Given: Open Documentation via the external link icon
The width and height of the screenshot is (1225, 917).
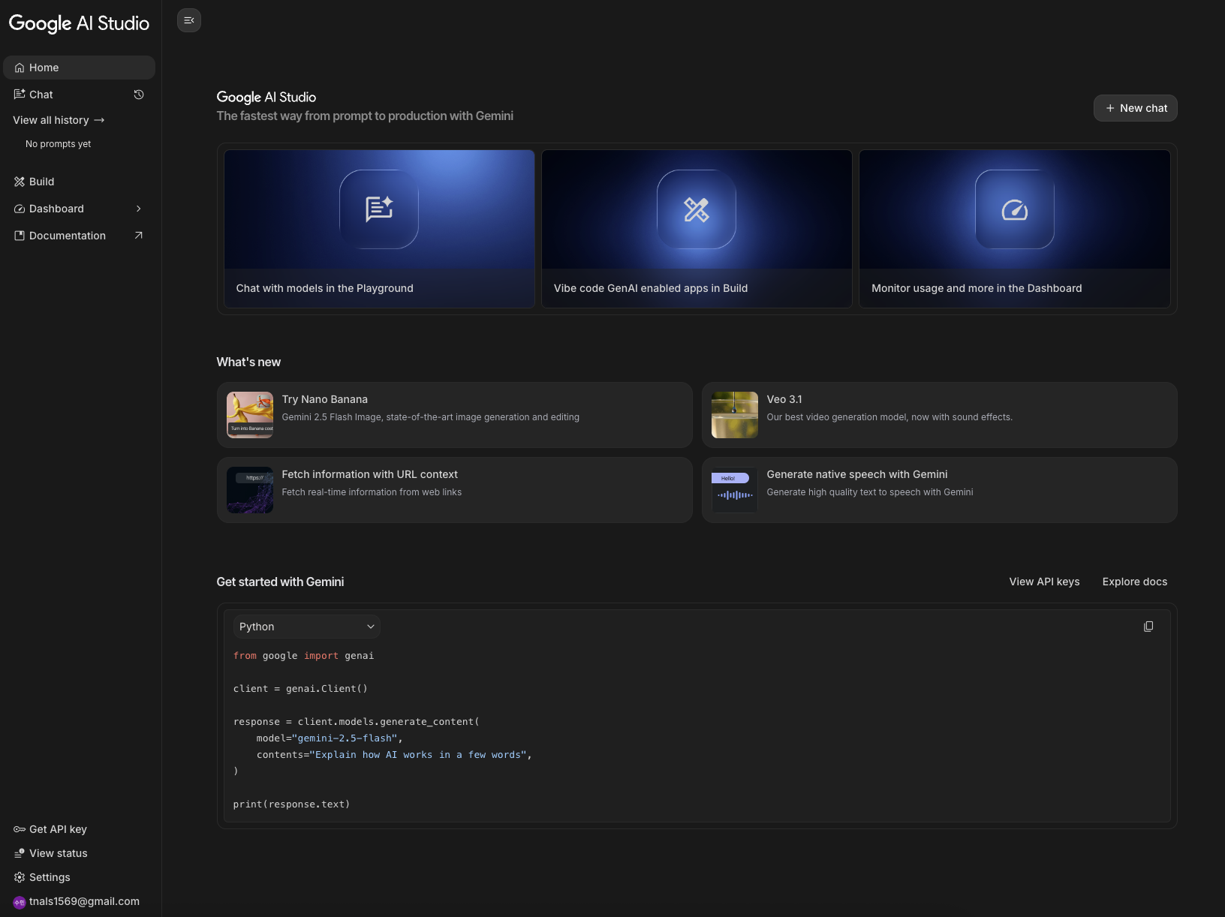Looking at the screenshot, I should (138, 235).
